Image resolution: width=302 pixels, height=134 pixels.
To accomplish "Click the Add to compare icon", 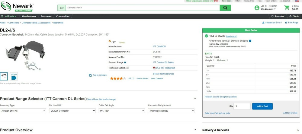I will pos(90,75).
